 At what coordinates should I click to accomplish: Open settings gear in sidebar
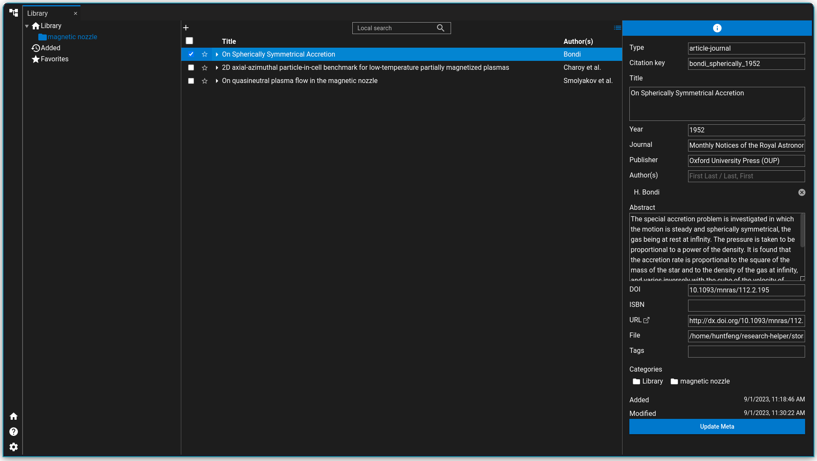(14, 447)
